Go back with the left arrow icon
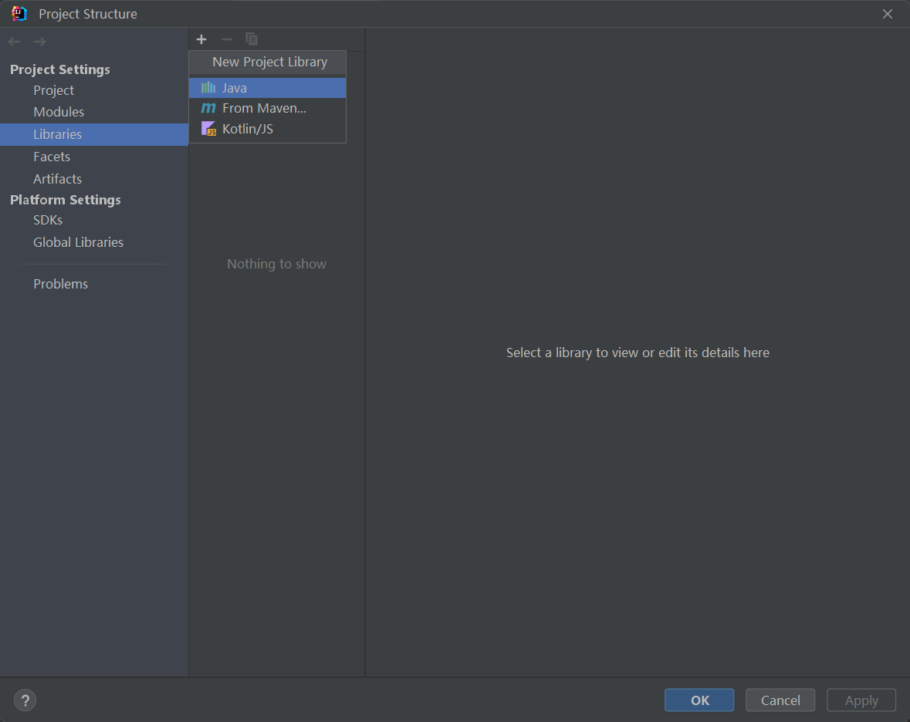Image resolution: width=910 pixels, height=722 pixels. (15, 42)
